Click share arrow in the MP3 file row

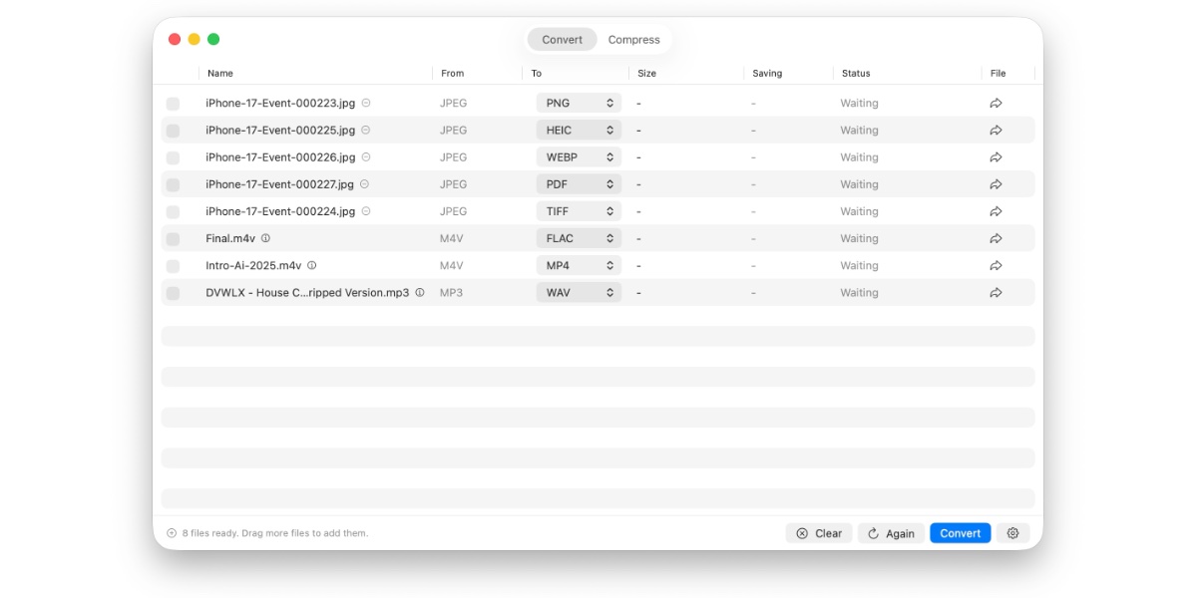coord(996,293)
